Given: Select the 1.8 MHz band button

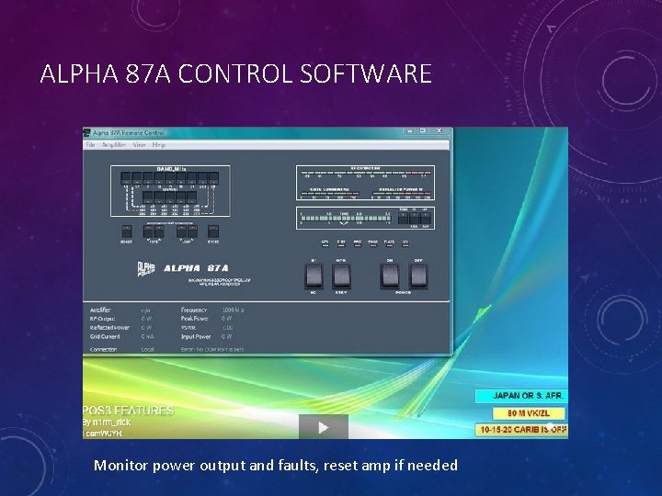Looking at the screenshot, I should click(x=125, y=178).
